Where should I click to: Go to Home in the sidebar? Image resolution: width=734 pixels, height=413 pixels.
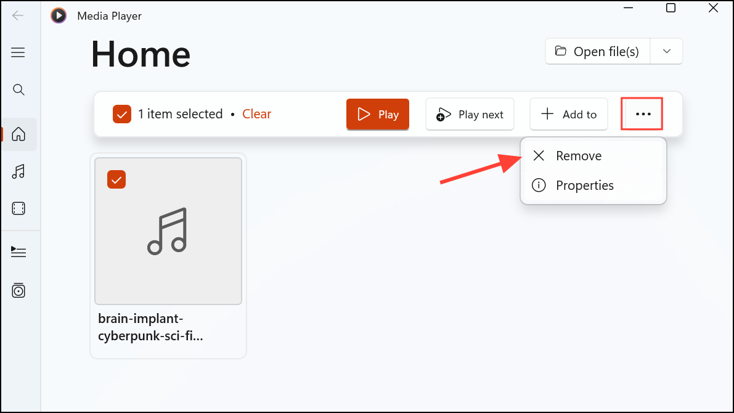click(18, 134)
